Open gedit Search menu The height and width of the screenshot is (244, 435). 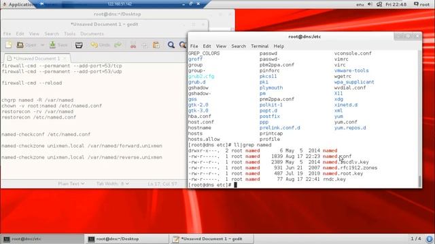tap(52, 34)
